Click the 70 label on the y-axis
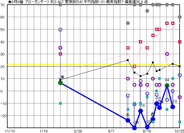The image size is (184, 133). 2,5
